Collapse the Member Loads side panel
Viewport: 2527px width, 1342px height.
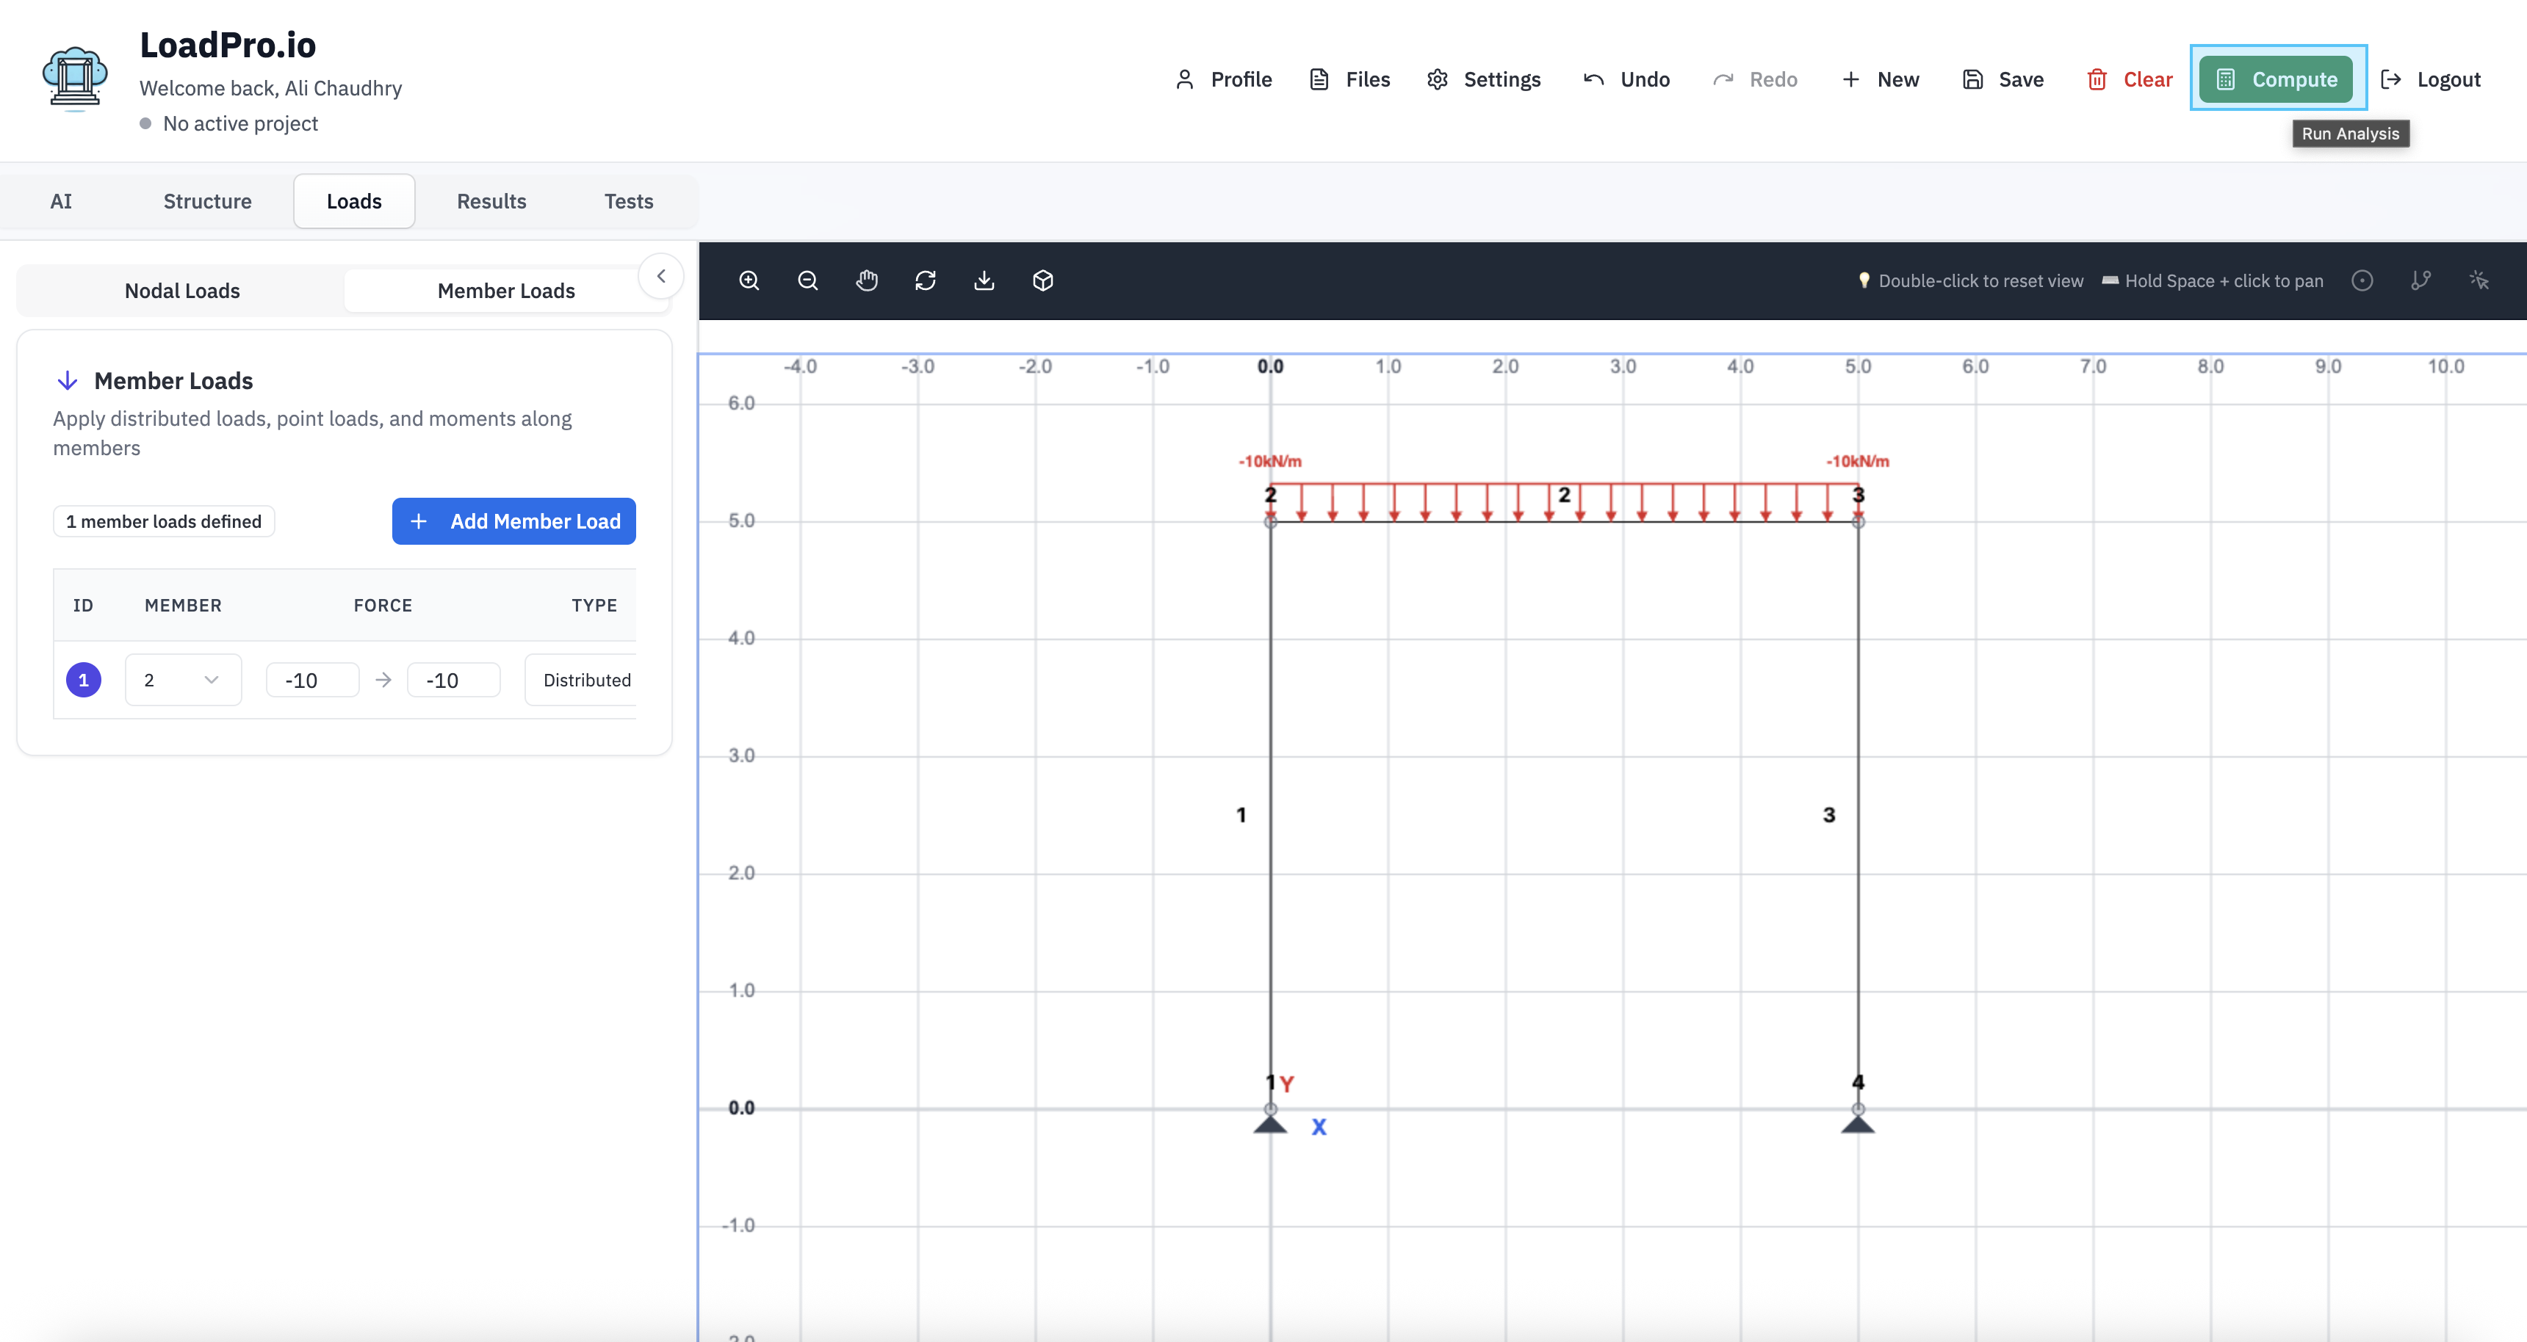(x=662, y=275)
